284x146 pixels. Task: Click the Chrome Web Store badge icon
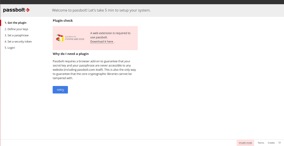coord(70,38)
